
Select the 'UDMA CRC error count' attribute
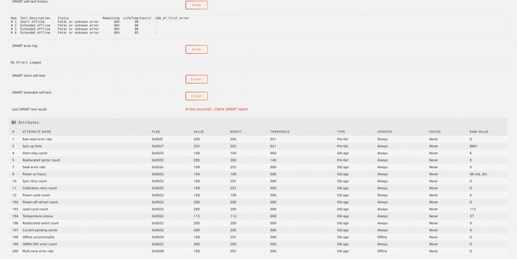(x=40, y=244)
